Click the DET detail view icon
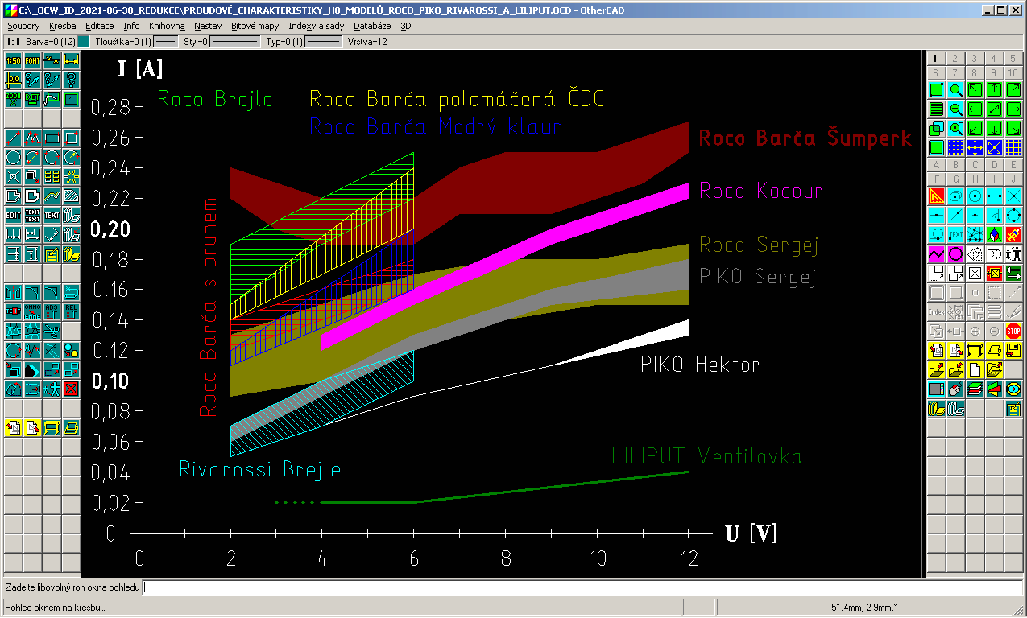 point(32,98)
